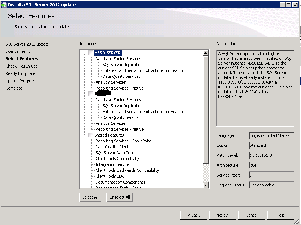Select Client Tools Connectivity item
Viewport: 301px width, 225px height.
pos(117,159)
